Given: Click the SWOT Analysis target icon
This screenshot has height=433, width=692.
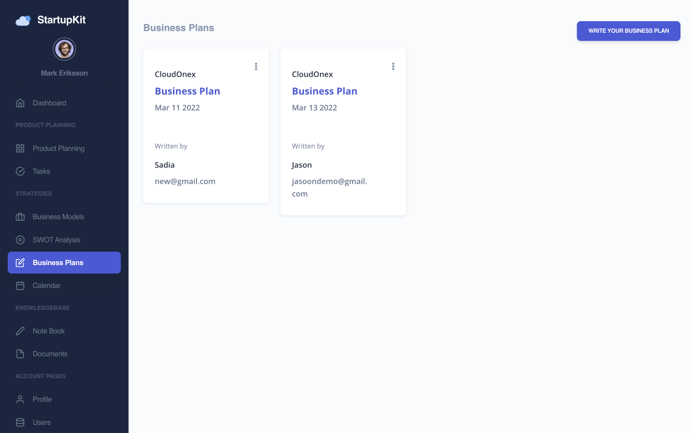Looking at the screenshot, I should click(20, 240).
